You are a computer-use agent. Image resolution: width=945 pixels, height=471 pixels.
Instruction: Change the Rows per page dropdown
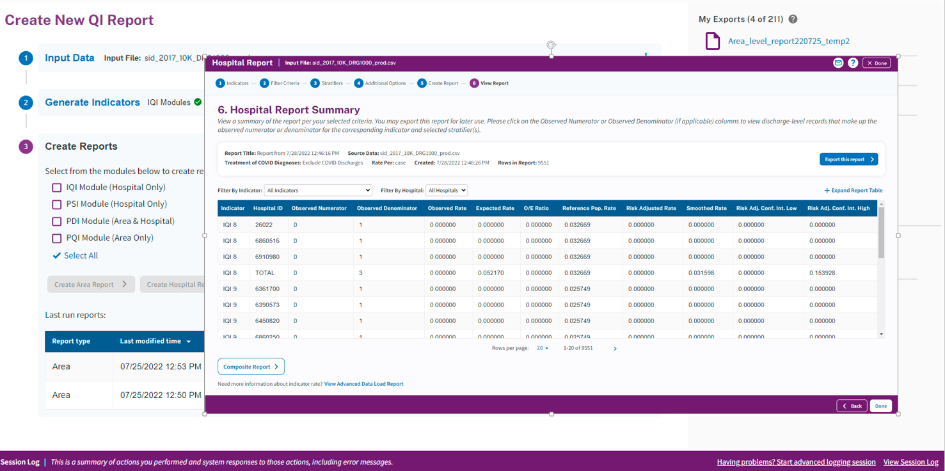[x=543, y=348]
